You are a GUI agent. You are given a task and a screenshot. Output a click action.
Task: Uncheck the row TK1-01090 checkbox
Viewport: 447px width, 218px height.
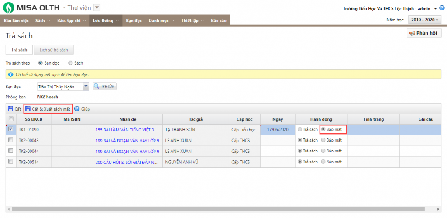(11, 129)
